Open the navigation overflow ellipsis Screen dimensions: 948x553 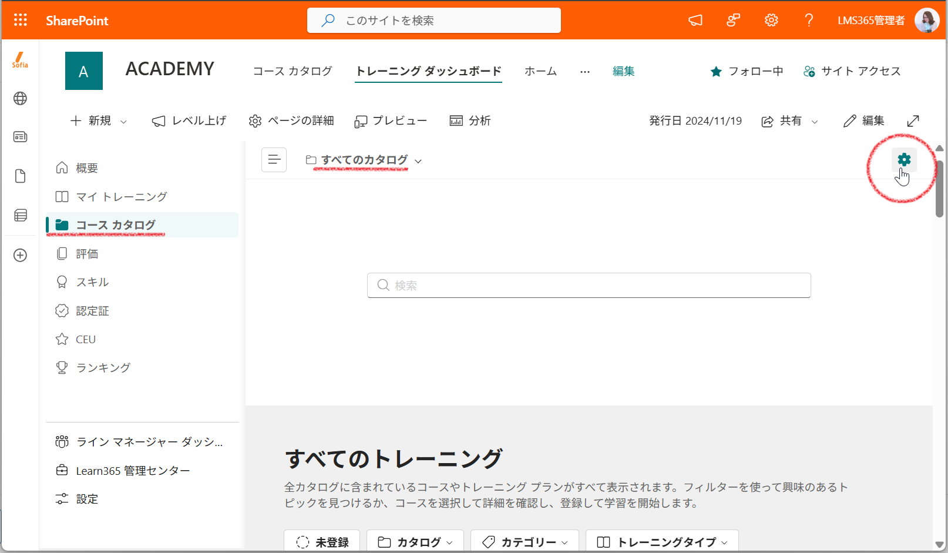point(585,71)
